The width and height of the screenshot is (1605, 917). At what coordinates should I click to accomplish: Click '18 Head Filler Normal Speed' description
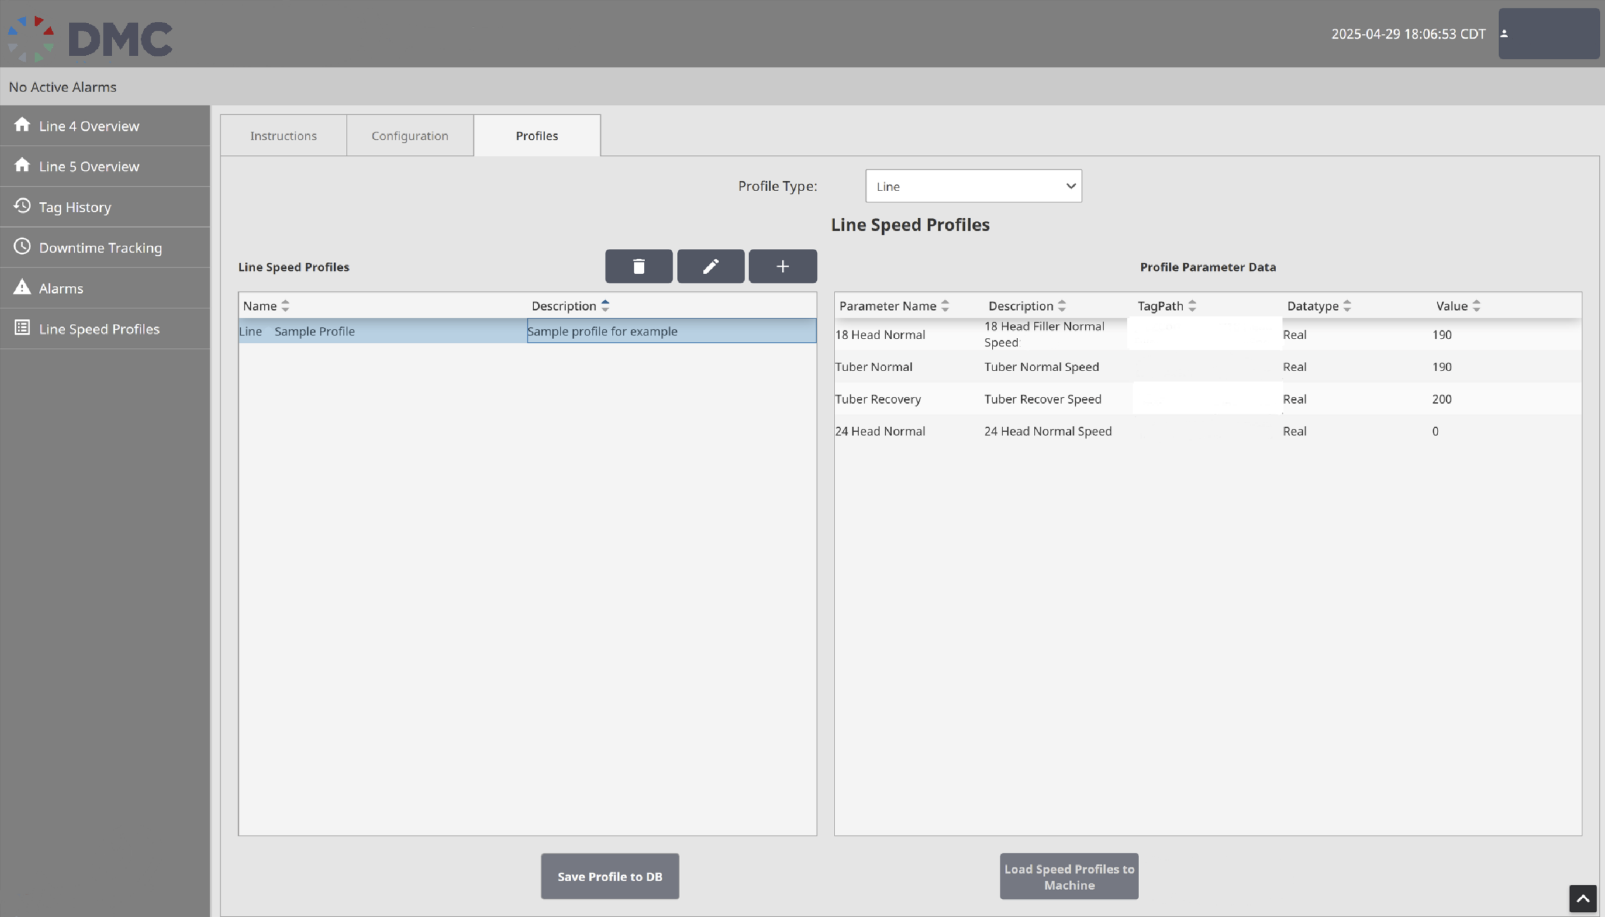click(x=1045, y=335)
